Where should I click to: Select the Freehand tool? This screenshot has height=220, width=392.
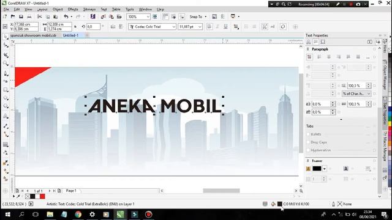6,73
